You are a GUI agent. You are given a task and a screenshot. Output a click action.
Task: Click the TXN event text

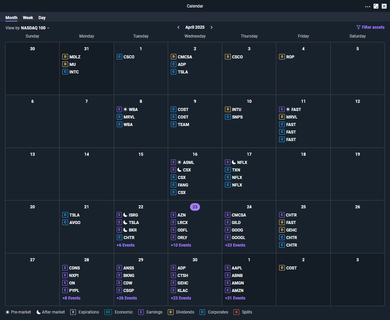[236, 170]
